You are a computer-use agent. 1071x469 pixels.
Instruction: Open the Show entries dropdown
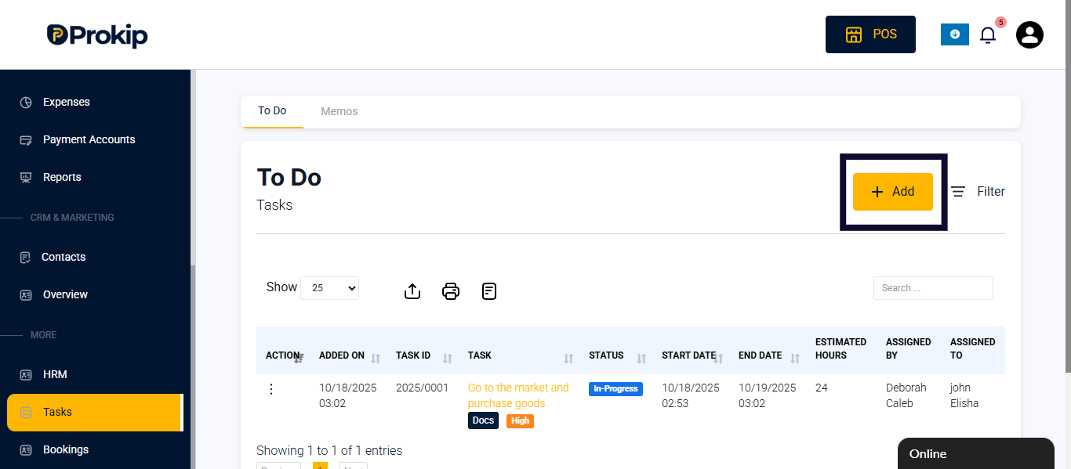pyautogui.click(x=329, y=288)
